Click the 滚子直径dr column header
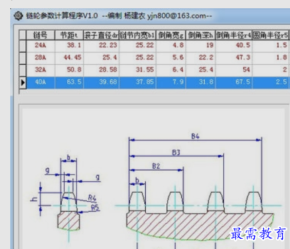 (101, 35)
